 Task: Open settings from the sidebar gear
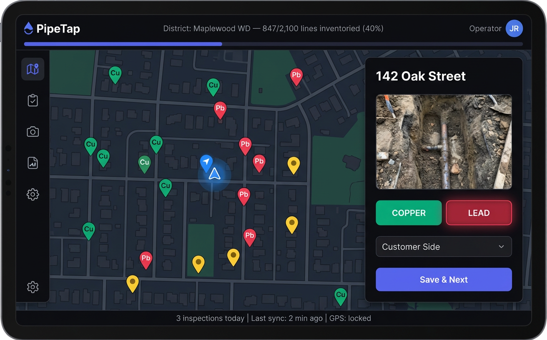(33, 194)
